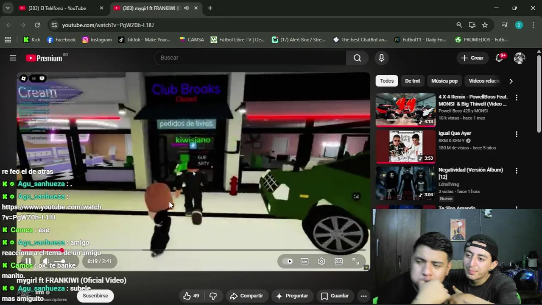Viewport: 542px width, 305px height.
Task: Select the mygirl ft FRANKIWI browser tab
Action: point(151,8)
